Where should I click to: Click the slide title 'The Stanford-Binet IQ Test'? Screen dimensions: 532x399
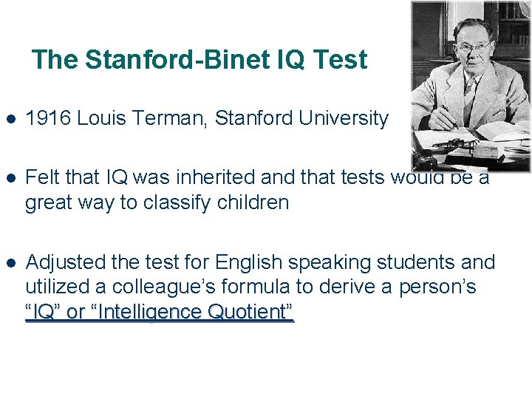[199, 60]
